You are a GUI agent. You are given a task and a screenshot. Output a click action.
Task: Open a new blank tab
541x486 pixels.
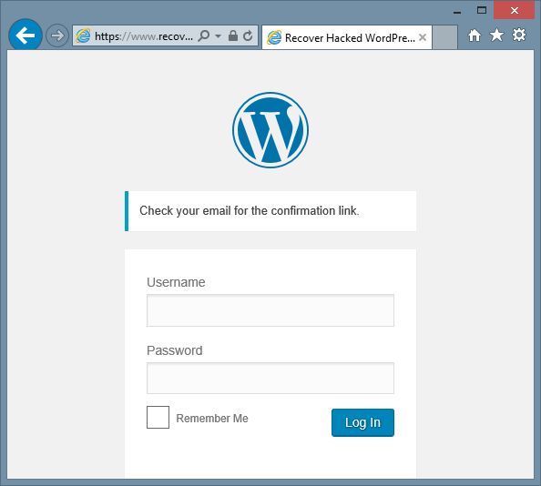point(445,37)
